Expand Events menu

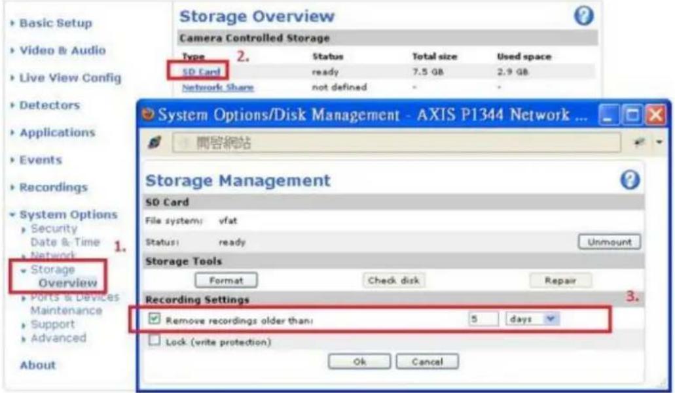click(37, 160)
